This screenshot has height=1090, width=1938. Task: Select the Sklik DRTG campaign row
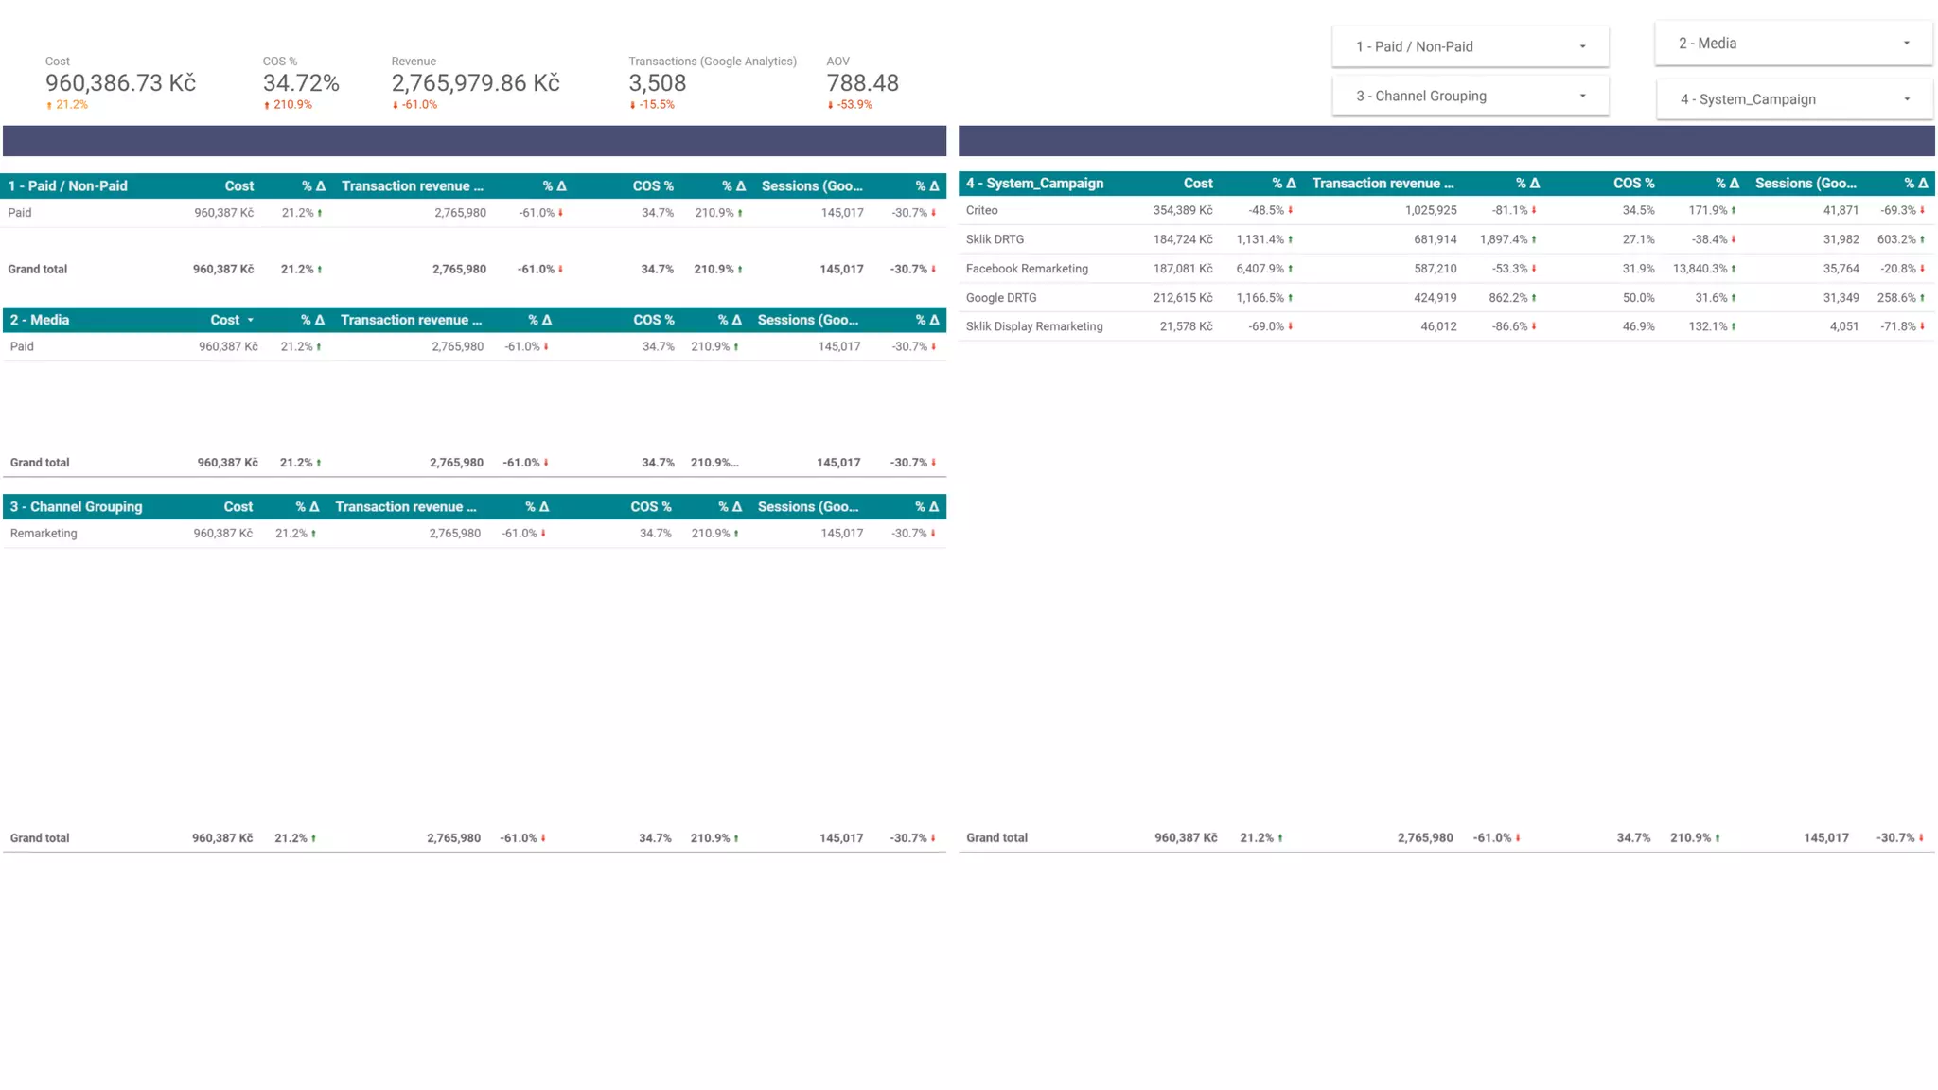pyautogui.click(x=995, y=239)
